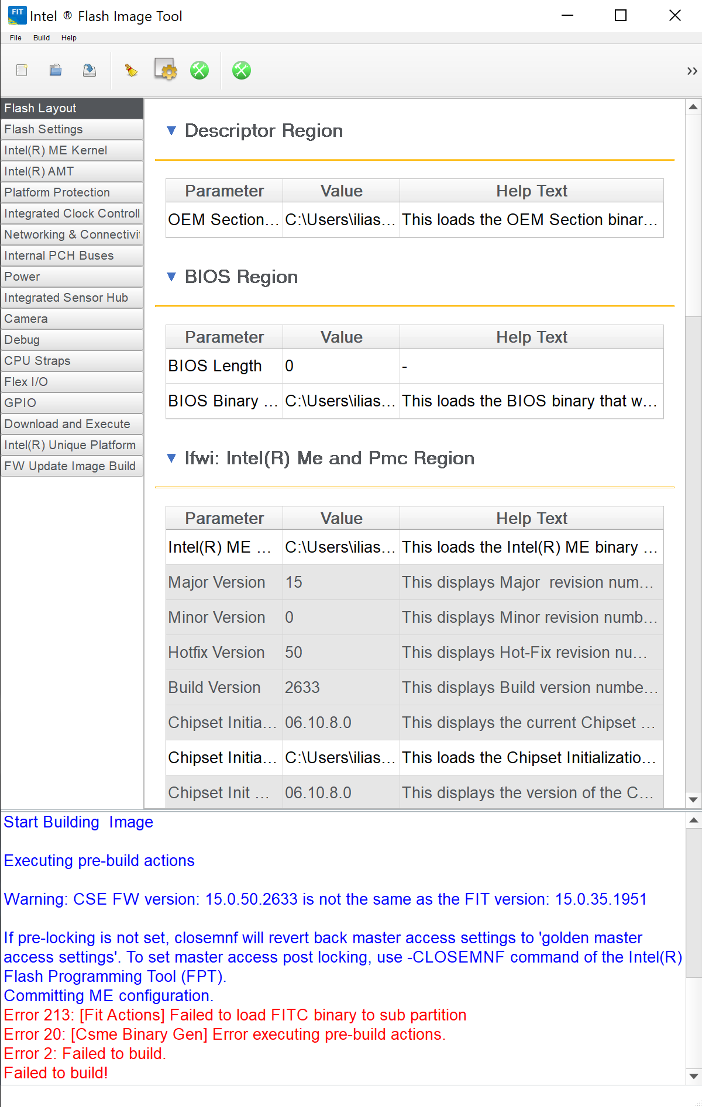Click main panel scrollbar down arrow
Viewport: 702px width, 1107px height.
(x=693, y=799)
